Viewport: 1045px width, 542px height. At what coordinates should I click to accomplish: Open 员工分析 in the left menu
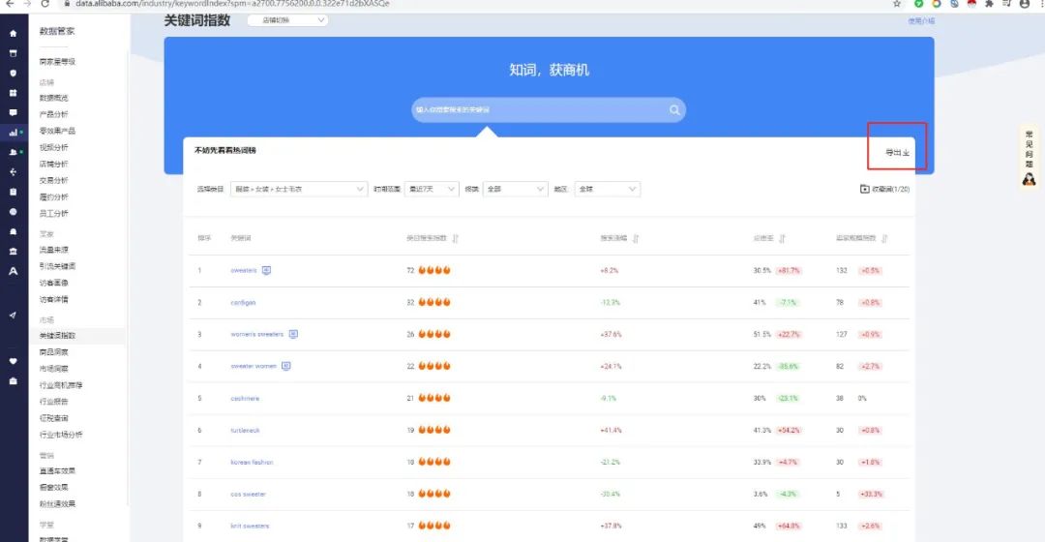(x=54, y=213)
